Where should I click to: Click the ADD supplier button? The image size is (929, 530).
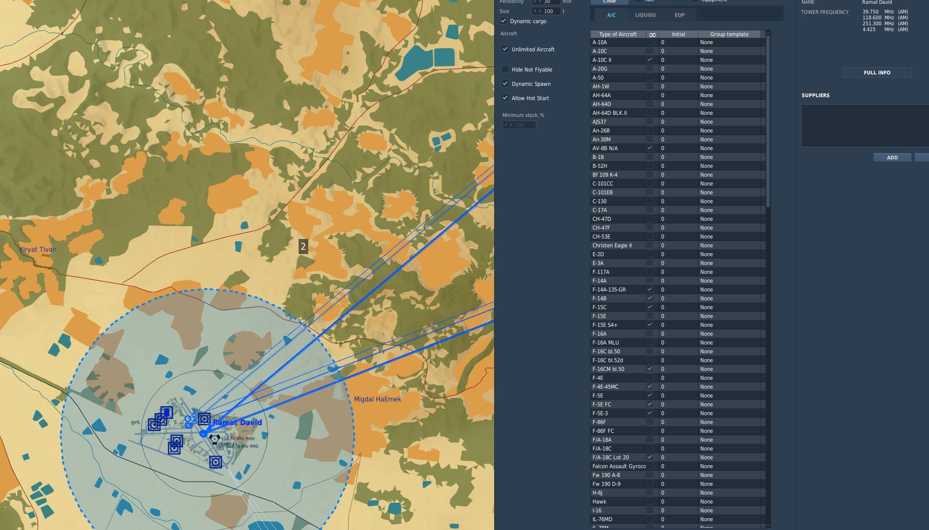[892, 158]
